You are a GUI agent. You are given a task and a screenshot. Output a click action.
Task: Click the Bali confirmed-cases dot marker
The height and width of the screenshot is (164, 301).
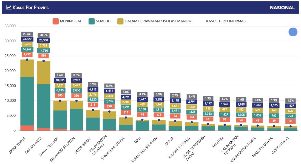tap(142, 120)
